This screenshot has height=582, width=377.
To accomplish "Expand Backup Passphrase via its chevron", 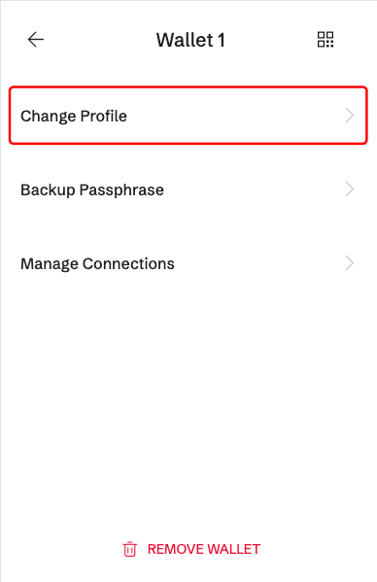I will 349,189.
